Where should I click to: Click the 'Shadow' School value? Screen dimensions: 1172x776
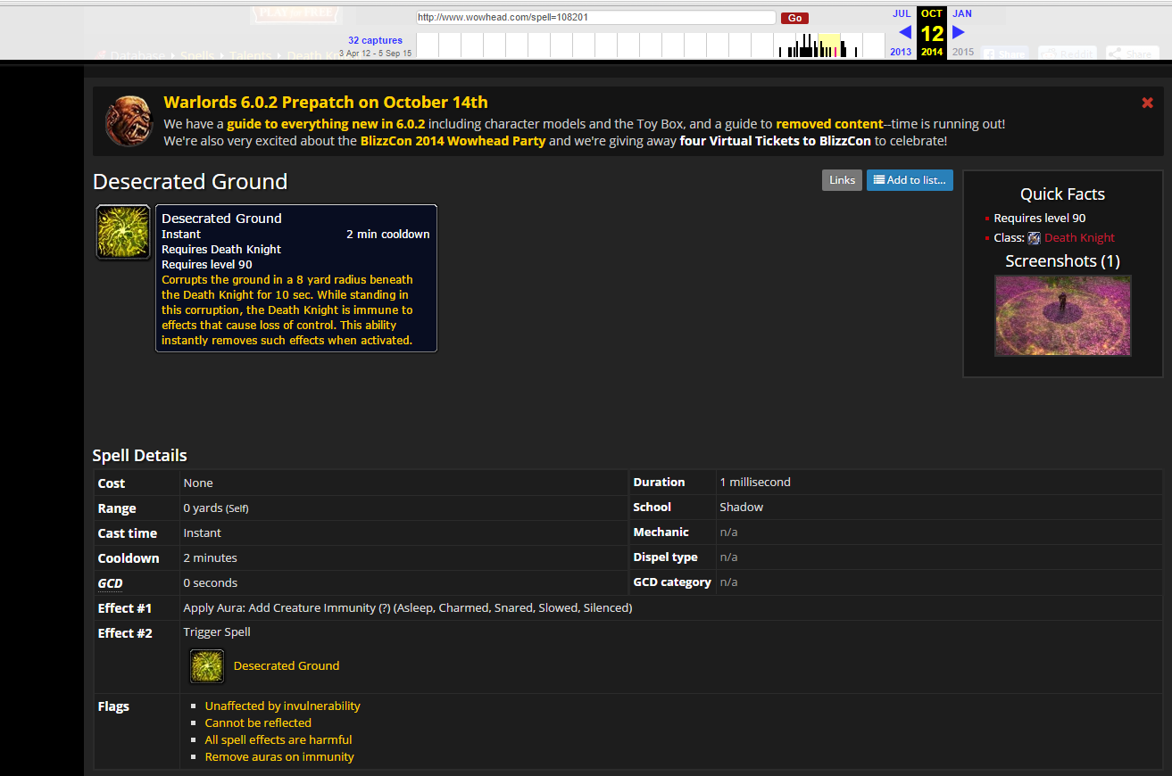point(742,507)
